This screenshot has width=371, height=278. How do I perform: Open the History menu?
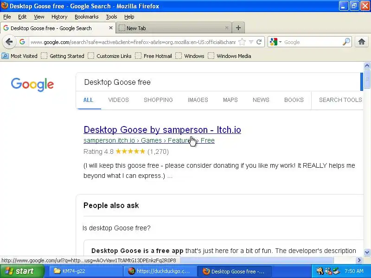pos(59,17)
